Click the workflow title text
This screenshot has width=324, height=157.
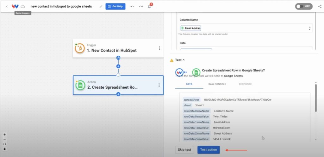click(61, 6)
